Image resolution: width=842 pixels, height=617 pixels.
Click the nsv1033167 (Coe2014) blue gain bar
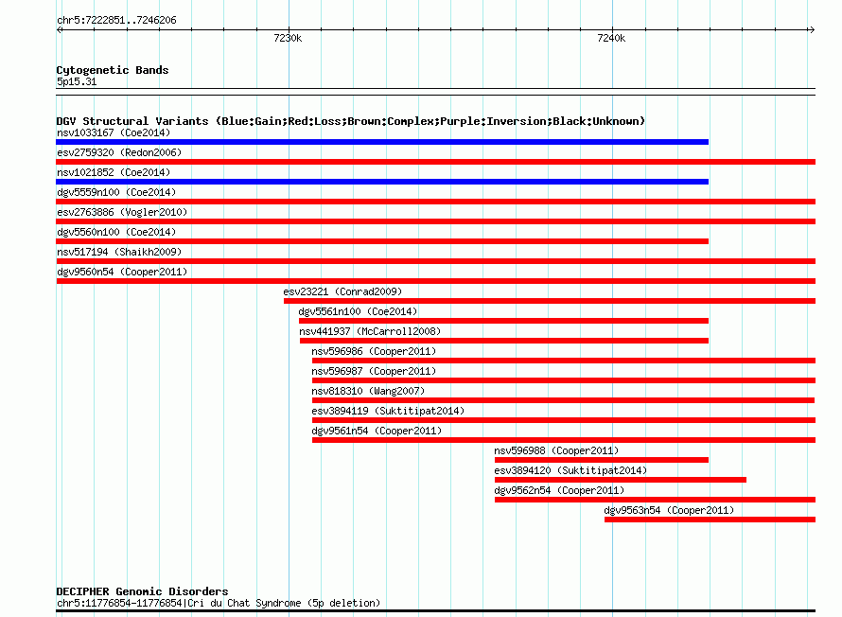click(382, 142)
